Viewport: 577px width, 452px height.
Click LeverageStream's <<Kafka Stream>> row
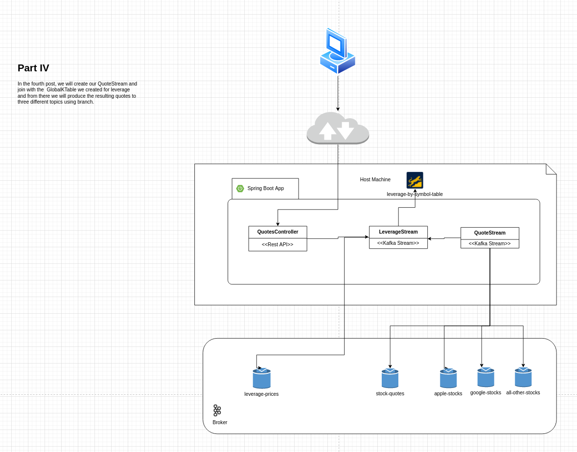398,243
